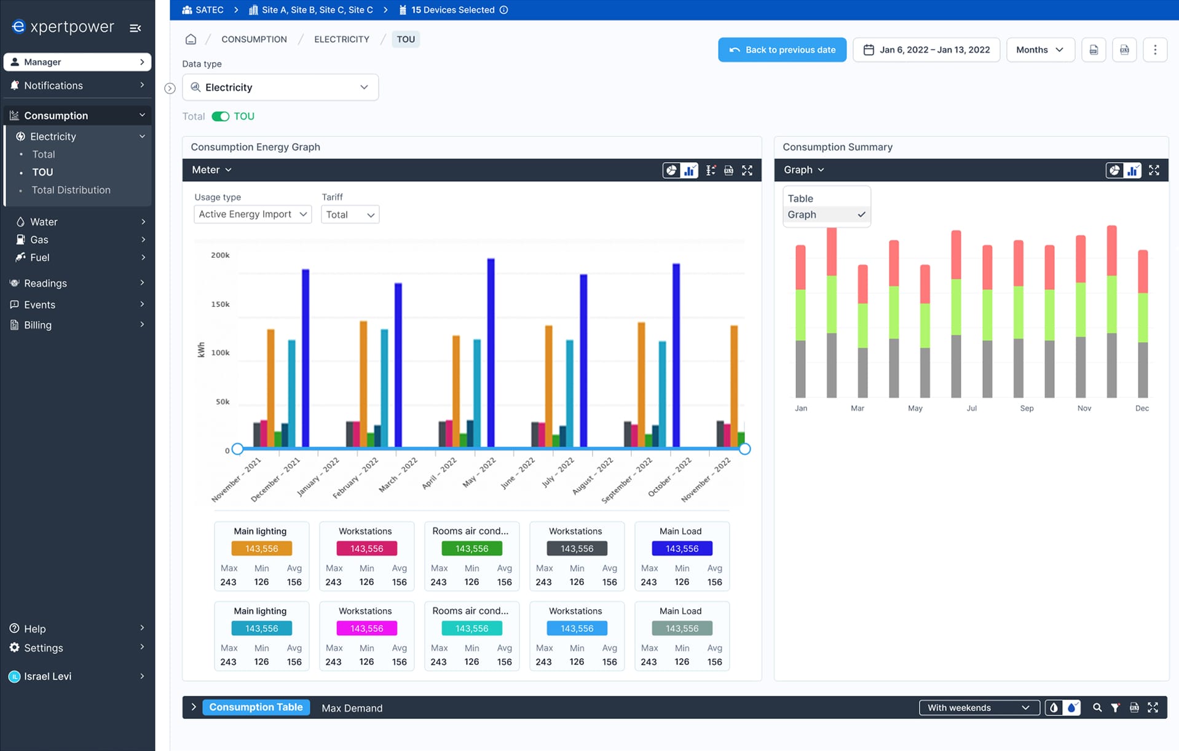This screenshot has height=751, width=1179.
Task: Open the With weekends dropdown
Action: [x=978, y=707]
